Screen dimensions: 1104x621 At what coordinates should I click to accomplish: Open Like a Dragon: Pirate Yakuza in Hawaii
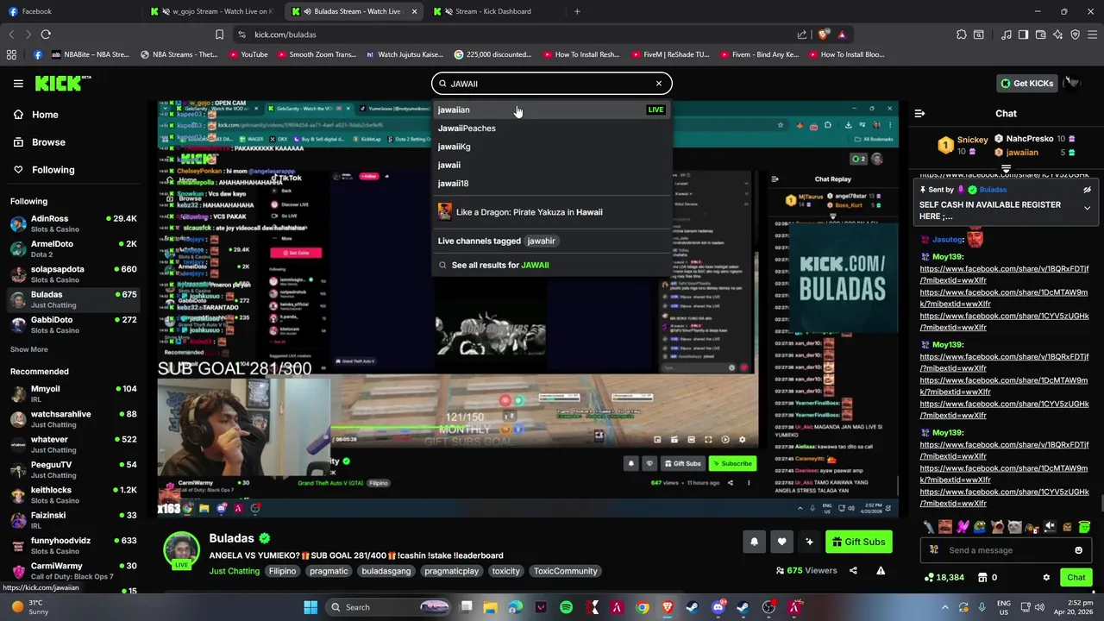(x=551, y=211)
